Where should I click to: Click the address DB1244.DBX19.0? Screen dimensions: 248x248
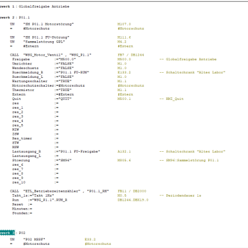[x=133, y=200]
